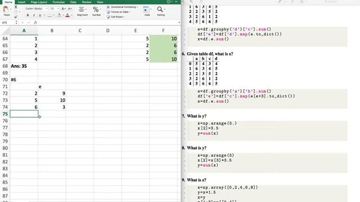Select cell with letter e
Viewport: 360px width, 202px height.
tap(52, 86)
